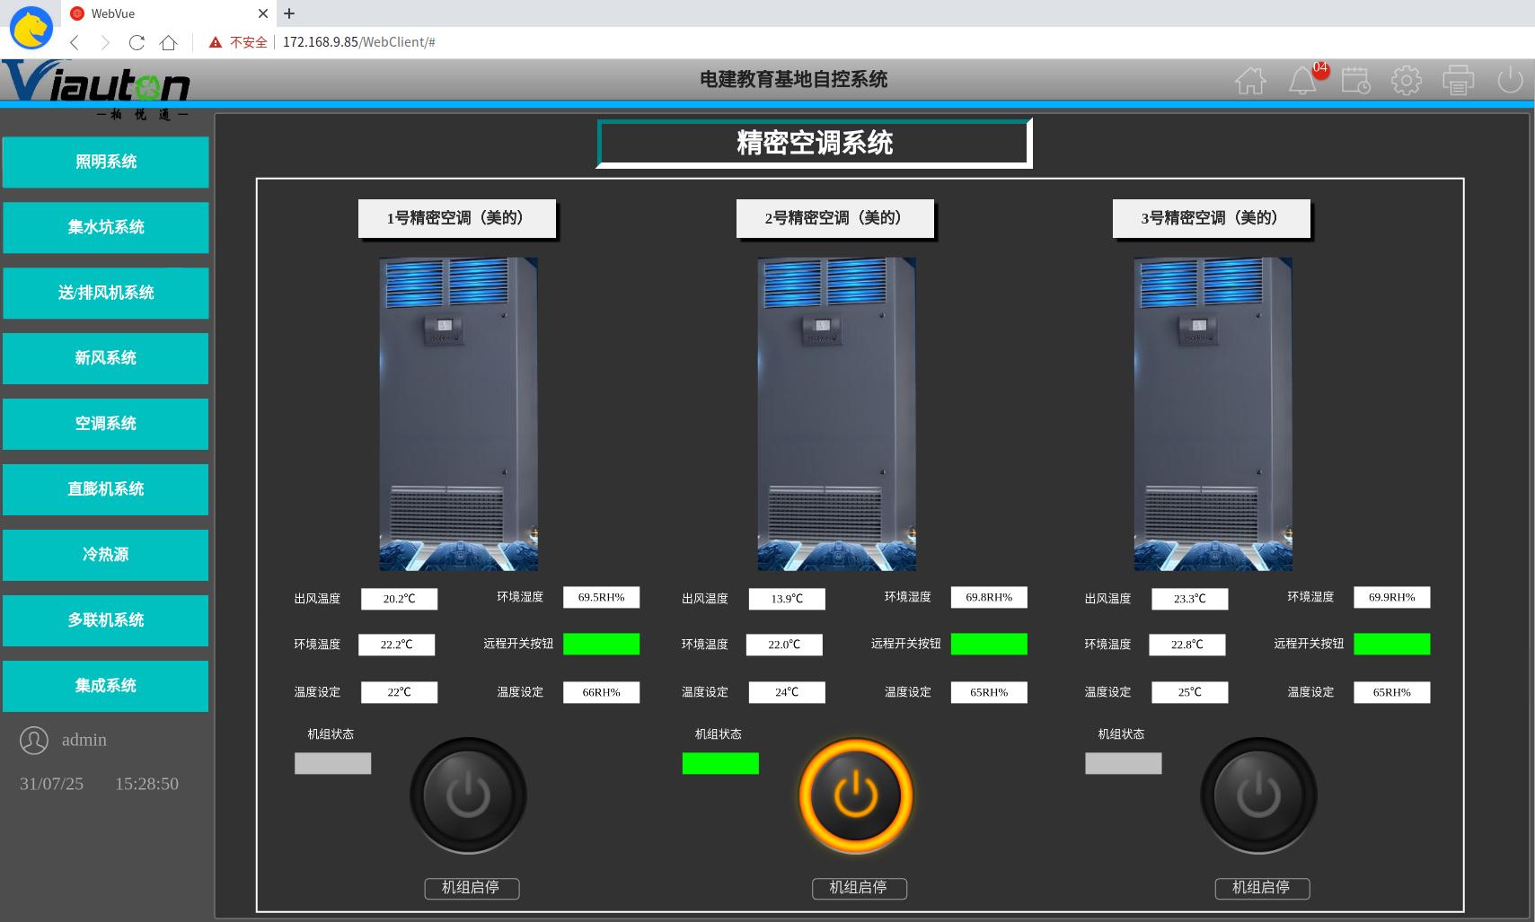This screenshot has width=1535, height=922.
Task: Open a new browser tab
Action: click(289, 13)
